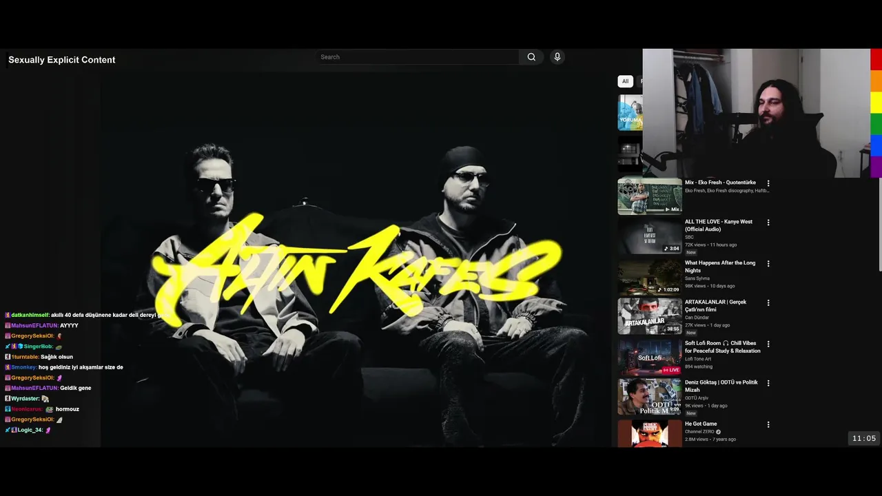The height and width of the screenshot is (496, 882).
Task: Click the 11:05 timer overlay
Action: [864, 438]
